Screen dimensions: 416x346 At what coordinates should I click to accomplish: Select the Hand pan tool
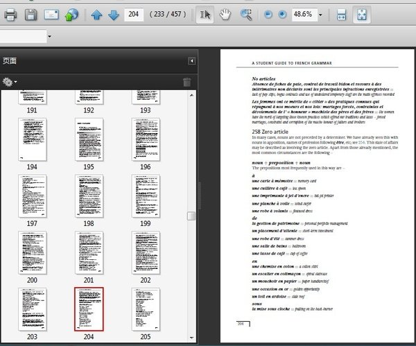(x=225, y=14)
